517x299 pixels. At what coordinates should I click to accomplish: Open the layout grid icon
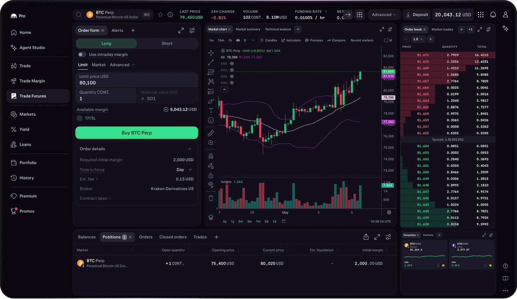coord(359,14)
